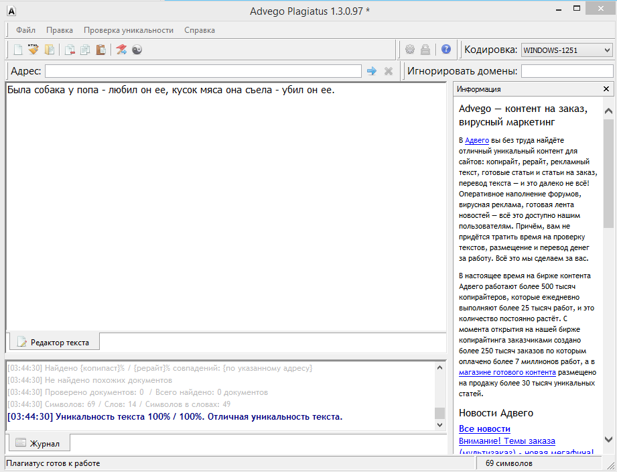617x472 pixels.
Task: Open the Справка menu
Action: pyautogui.click(x=200, y=30)
